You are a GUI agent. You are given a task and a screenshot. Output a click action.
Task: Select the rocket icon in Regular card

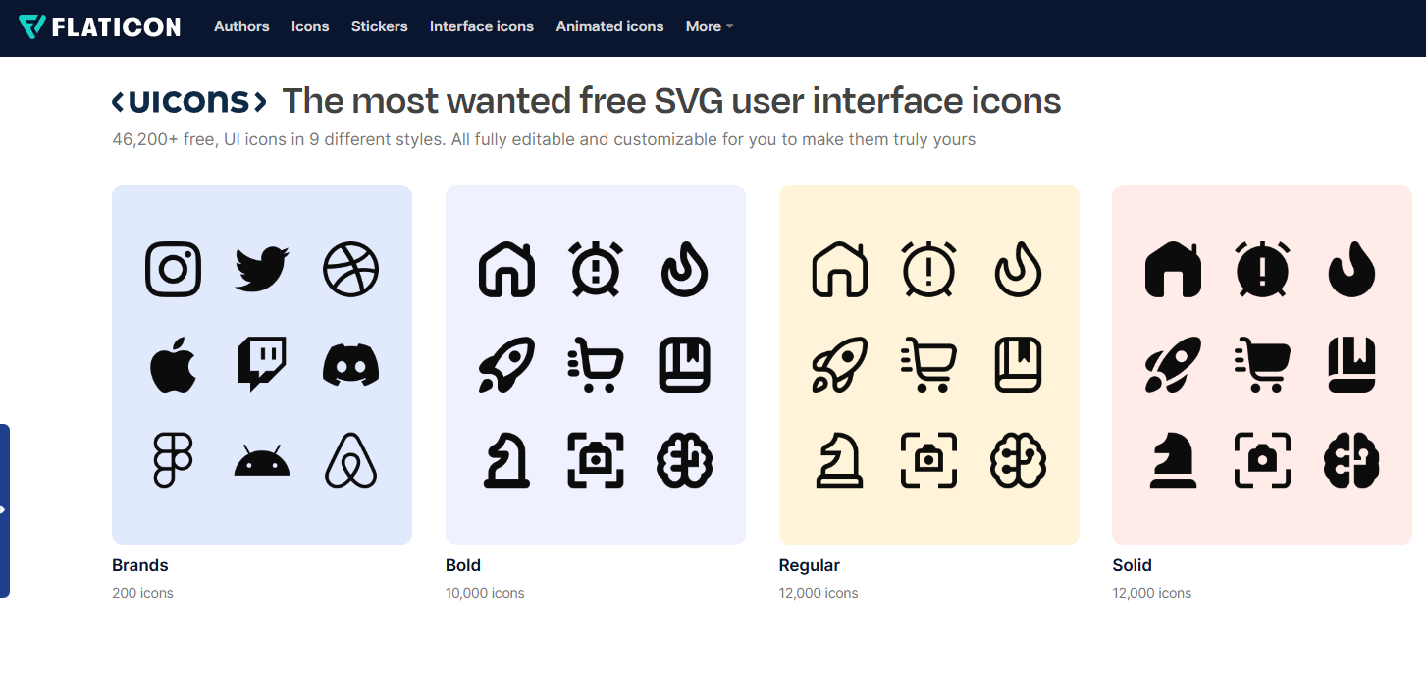840,365
